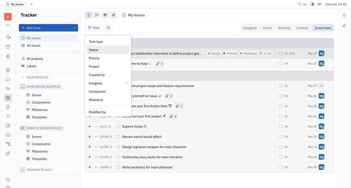Viewport: 351px width, 188px height.
Task: Switch to the Created tab
Action: coord(302,28)
